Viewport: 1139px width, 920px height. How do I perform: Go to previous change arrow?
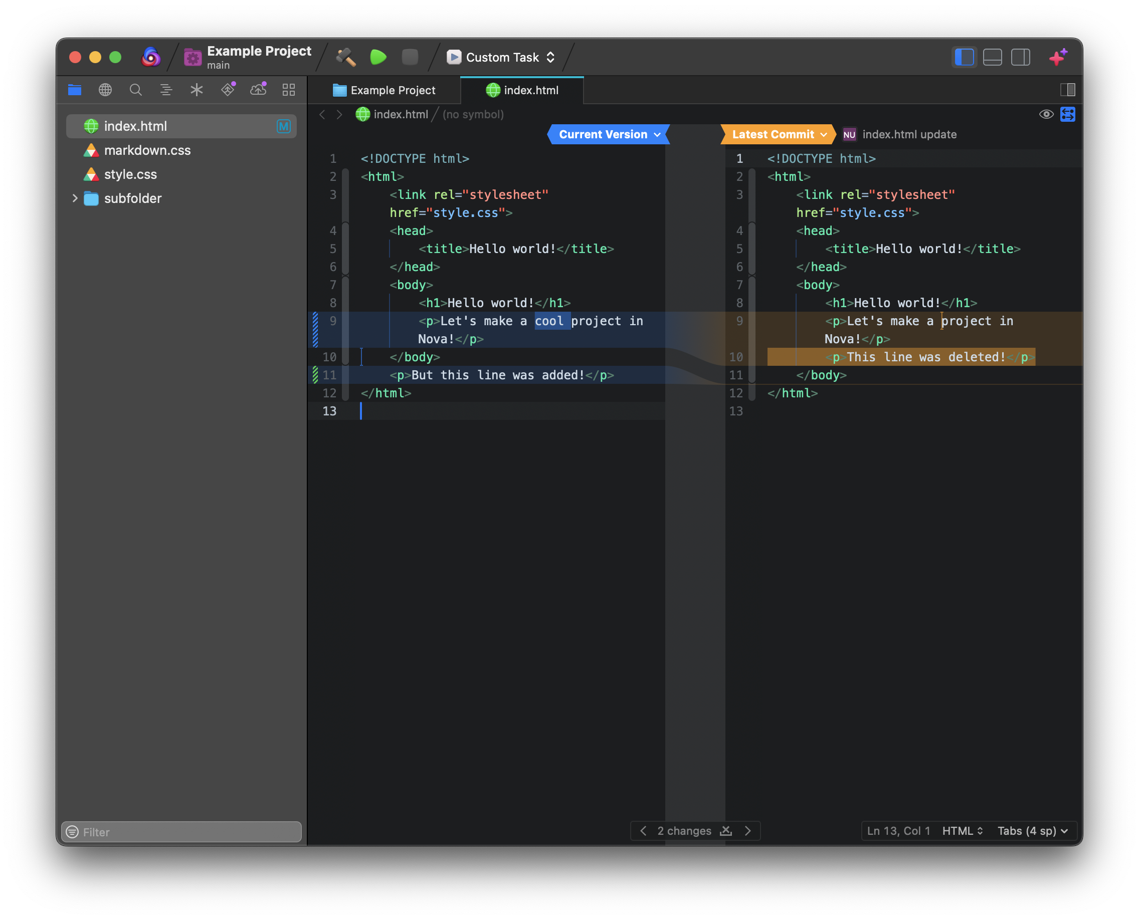(x=643, y=831)
